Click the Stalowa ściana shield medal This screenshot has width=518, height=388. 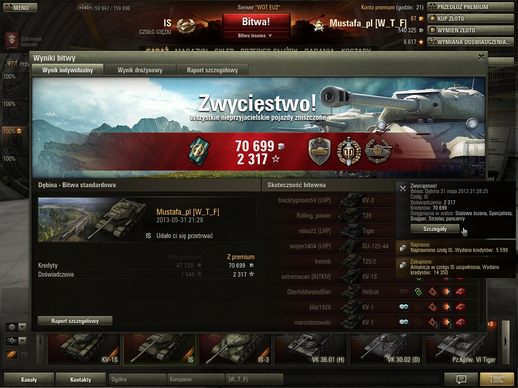coord(319,151)
